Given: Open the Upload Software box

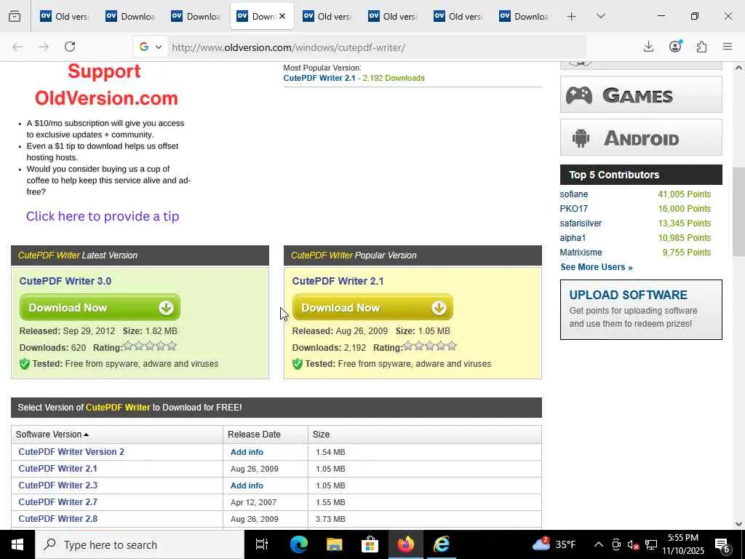Looking at the screenshot, I should click(641, 309).
